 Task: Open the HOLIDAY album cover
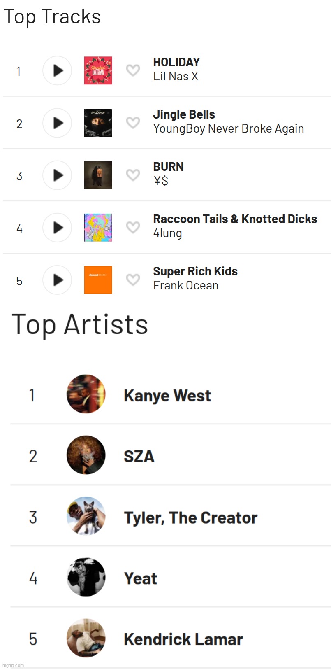(98, 71)
